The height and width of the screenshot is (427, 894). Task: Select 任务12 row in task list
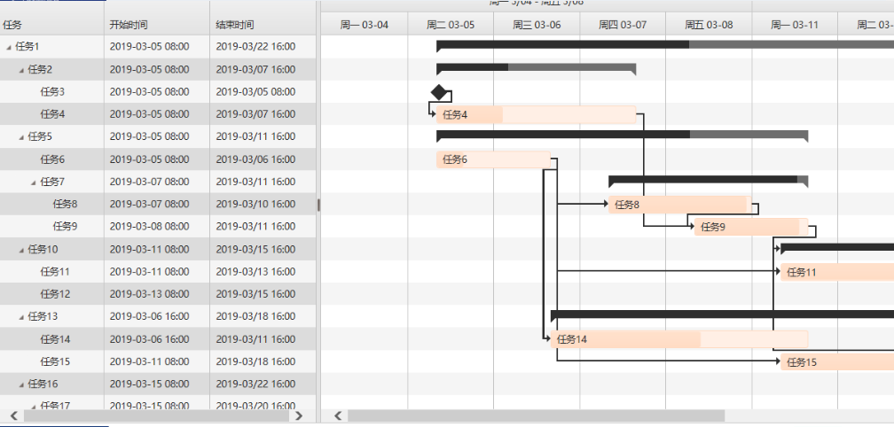click(158, 294)
